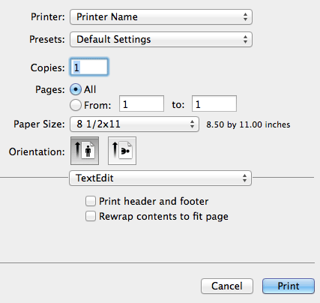The width and height of the screenshot is (320, 303).
Task: Select the All pages radio button
Action: (x=76, y=89)
